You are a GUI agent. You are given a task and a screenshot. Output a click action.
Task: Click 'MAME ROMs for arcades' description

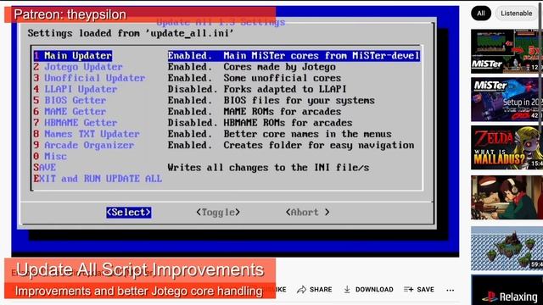(283, 111)
